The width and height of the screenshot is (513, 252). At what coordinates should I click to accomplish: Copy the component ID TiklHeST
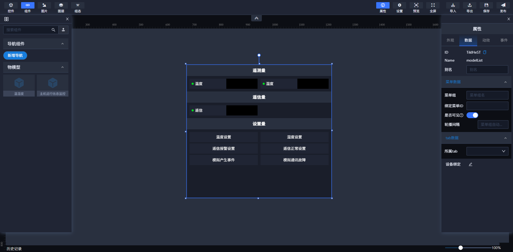(485, 52)
